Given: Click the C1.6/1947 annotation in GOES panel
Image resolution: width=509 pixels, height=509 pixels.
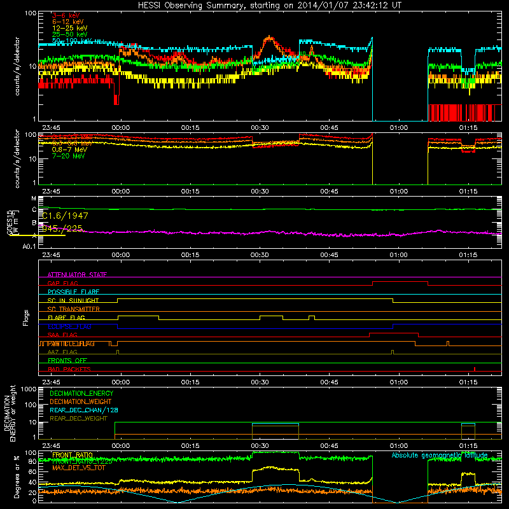Looking at the screenshot, I should [x=66, y=216].
